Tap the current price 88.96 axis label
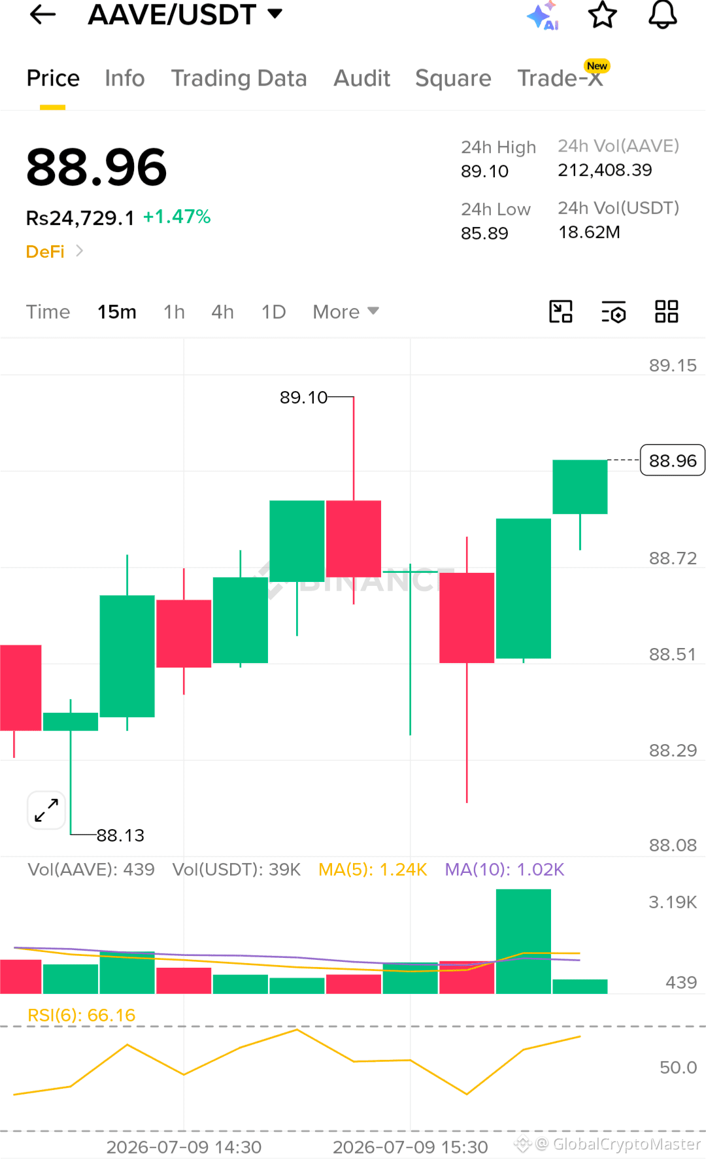The width and height of the screenshot is (706, 1160). pos(673,460)
